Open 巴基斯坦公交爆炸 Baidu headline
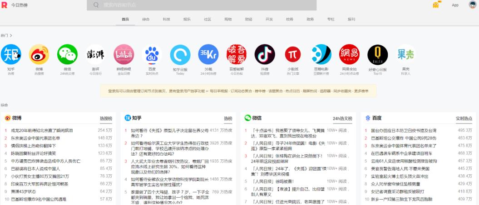 [x=404, y=138]
